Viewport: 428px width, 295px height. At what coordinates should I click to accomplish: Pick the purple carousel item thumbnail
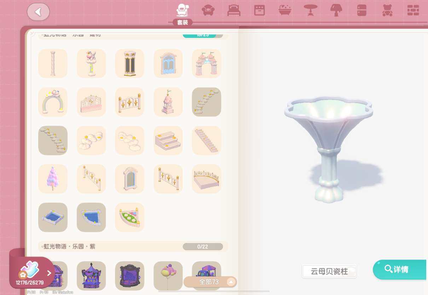coord(91,276)
